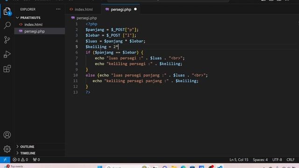
Task: Open Explorer's more actions ellipsis
Action: point(58,9)
